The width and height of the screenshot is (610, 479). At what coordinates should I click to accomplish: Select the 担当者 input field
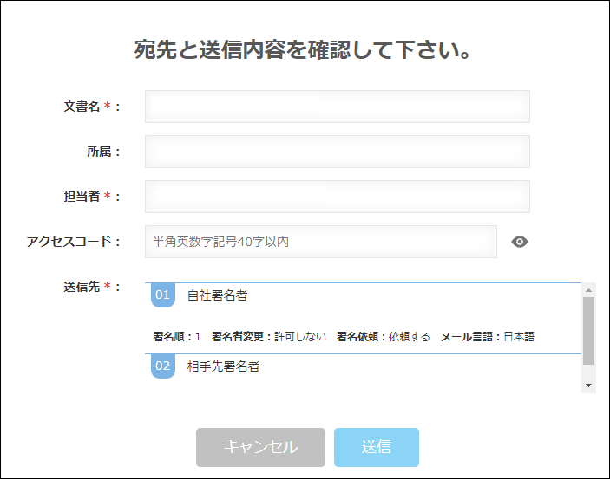(337, 197)
